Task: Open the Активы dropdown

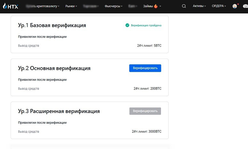Action: [x=199, y=6]
